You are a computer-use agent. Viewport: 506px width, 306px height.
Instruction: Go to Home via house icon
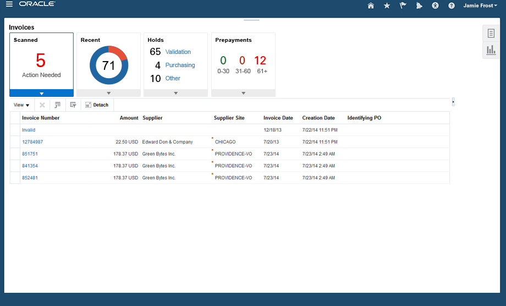click(x=371, y=6)
